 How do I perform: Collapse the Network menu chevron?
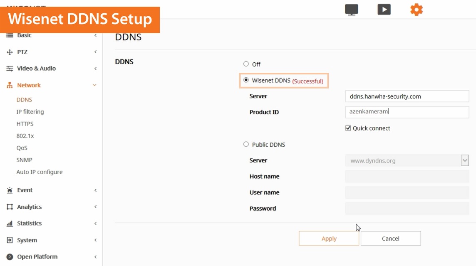(95, 85)
